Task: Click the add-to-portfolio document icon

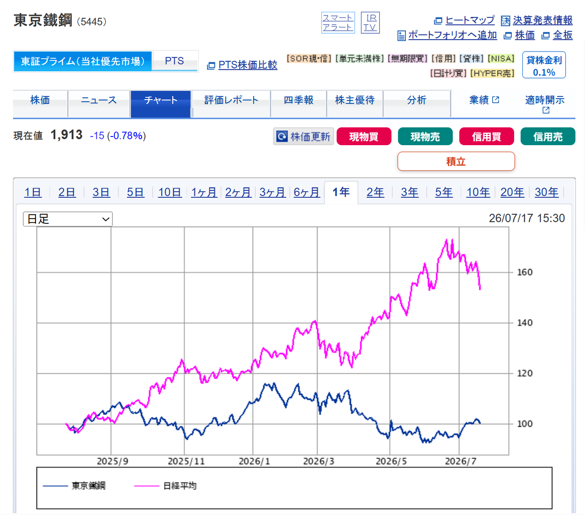Action: click(x=401, y=35)
